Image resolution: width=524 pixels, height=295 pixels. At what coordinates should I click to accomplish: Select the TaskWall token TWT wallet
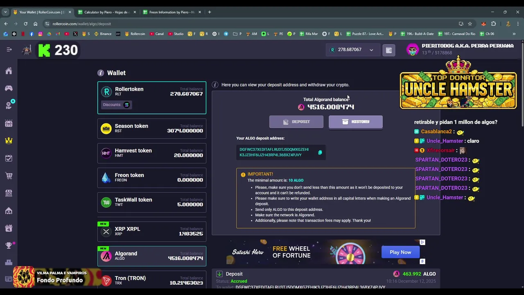click(x=152, y=202)
